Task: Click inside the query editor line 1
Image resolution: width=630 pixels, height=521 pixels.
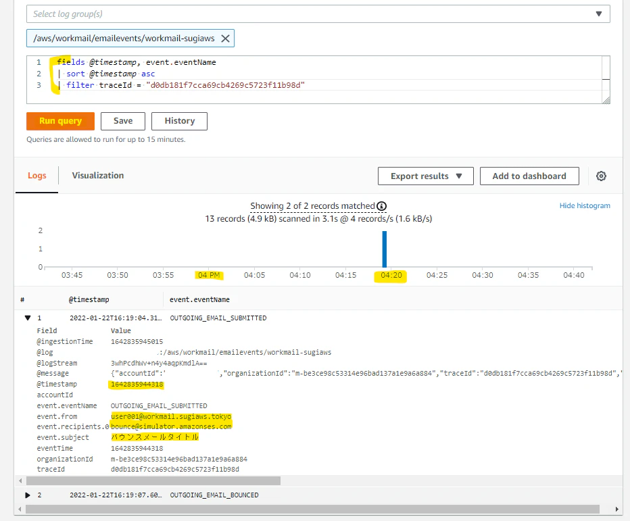Action: 136,62
